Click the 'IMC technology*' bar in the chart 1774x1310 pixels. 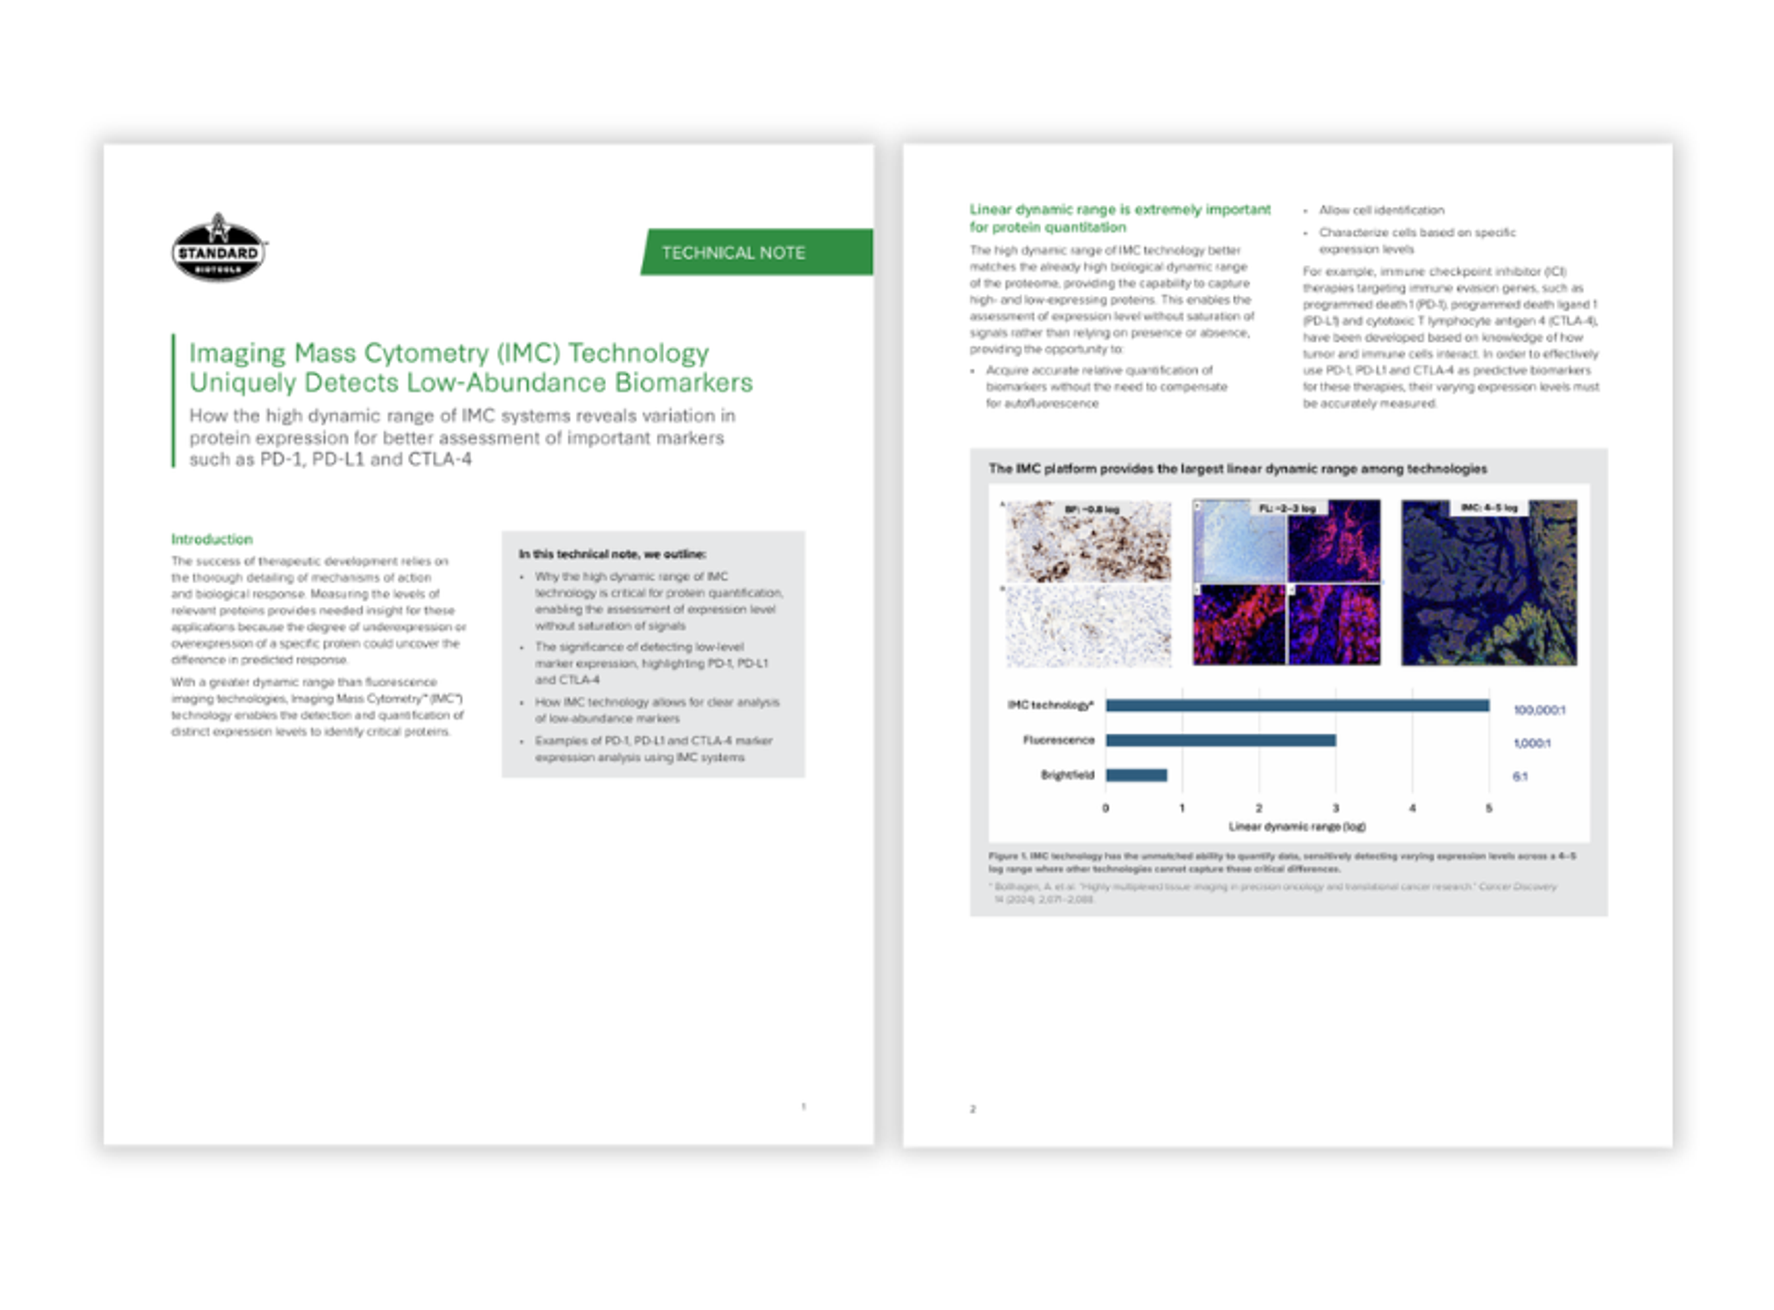[x=1298, y=706]
